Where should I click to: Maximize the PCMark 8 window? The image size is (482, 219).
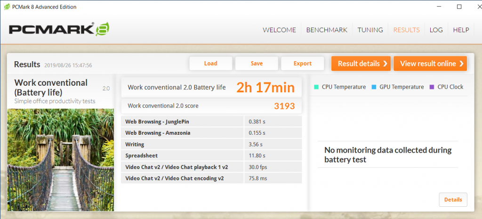click(459, 7)
